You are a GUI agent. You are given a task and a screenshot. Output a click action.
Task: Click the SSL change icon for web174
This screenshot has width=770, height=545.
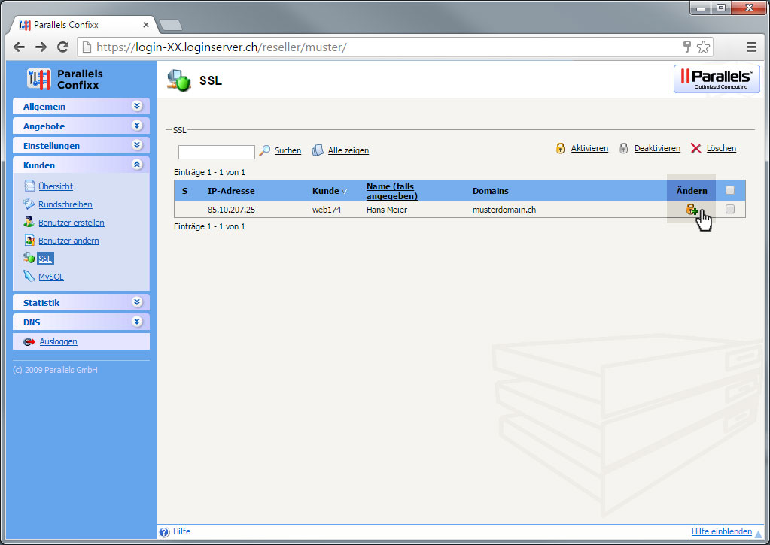click(692, 210)
